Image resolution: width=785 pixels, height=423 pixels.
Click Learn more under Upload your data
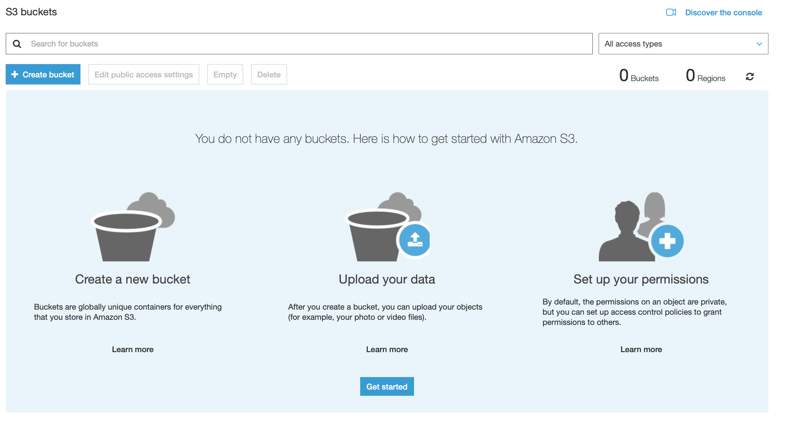[x=387, y=349]
